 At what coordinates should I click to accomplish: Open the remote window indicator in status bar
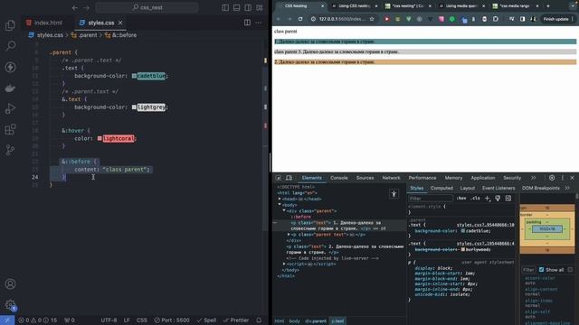[7, 320]
